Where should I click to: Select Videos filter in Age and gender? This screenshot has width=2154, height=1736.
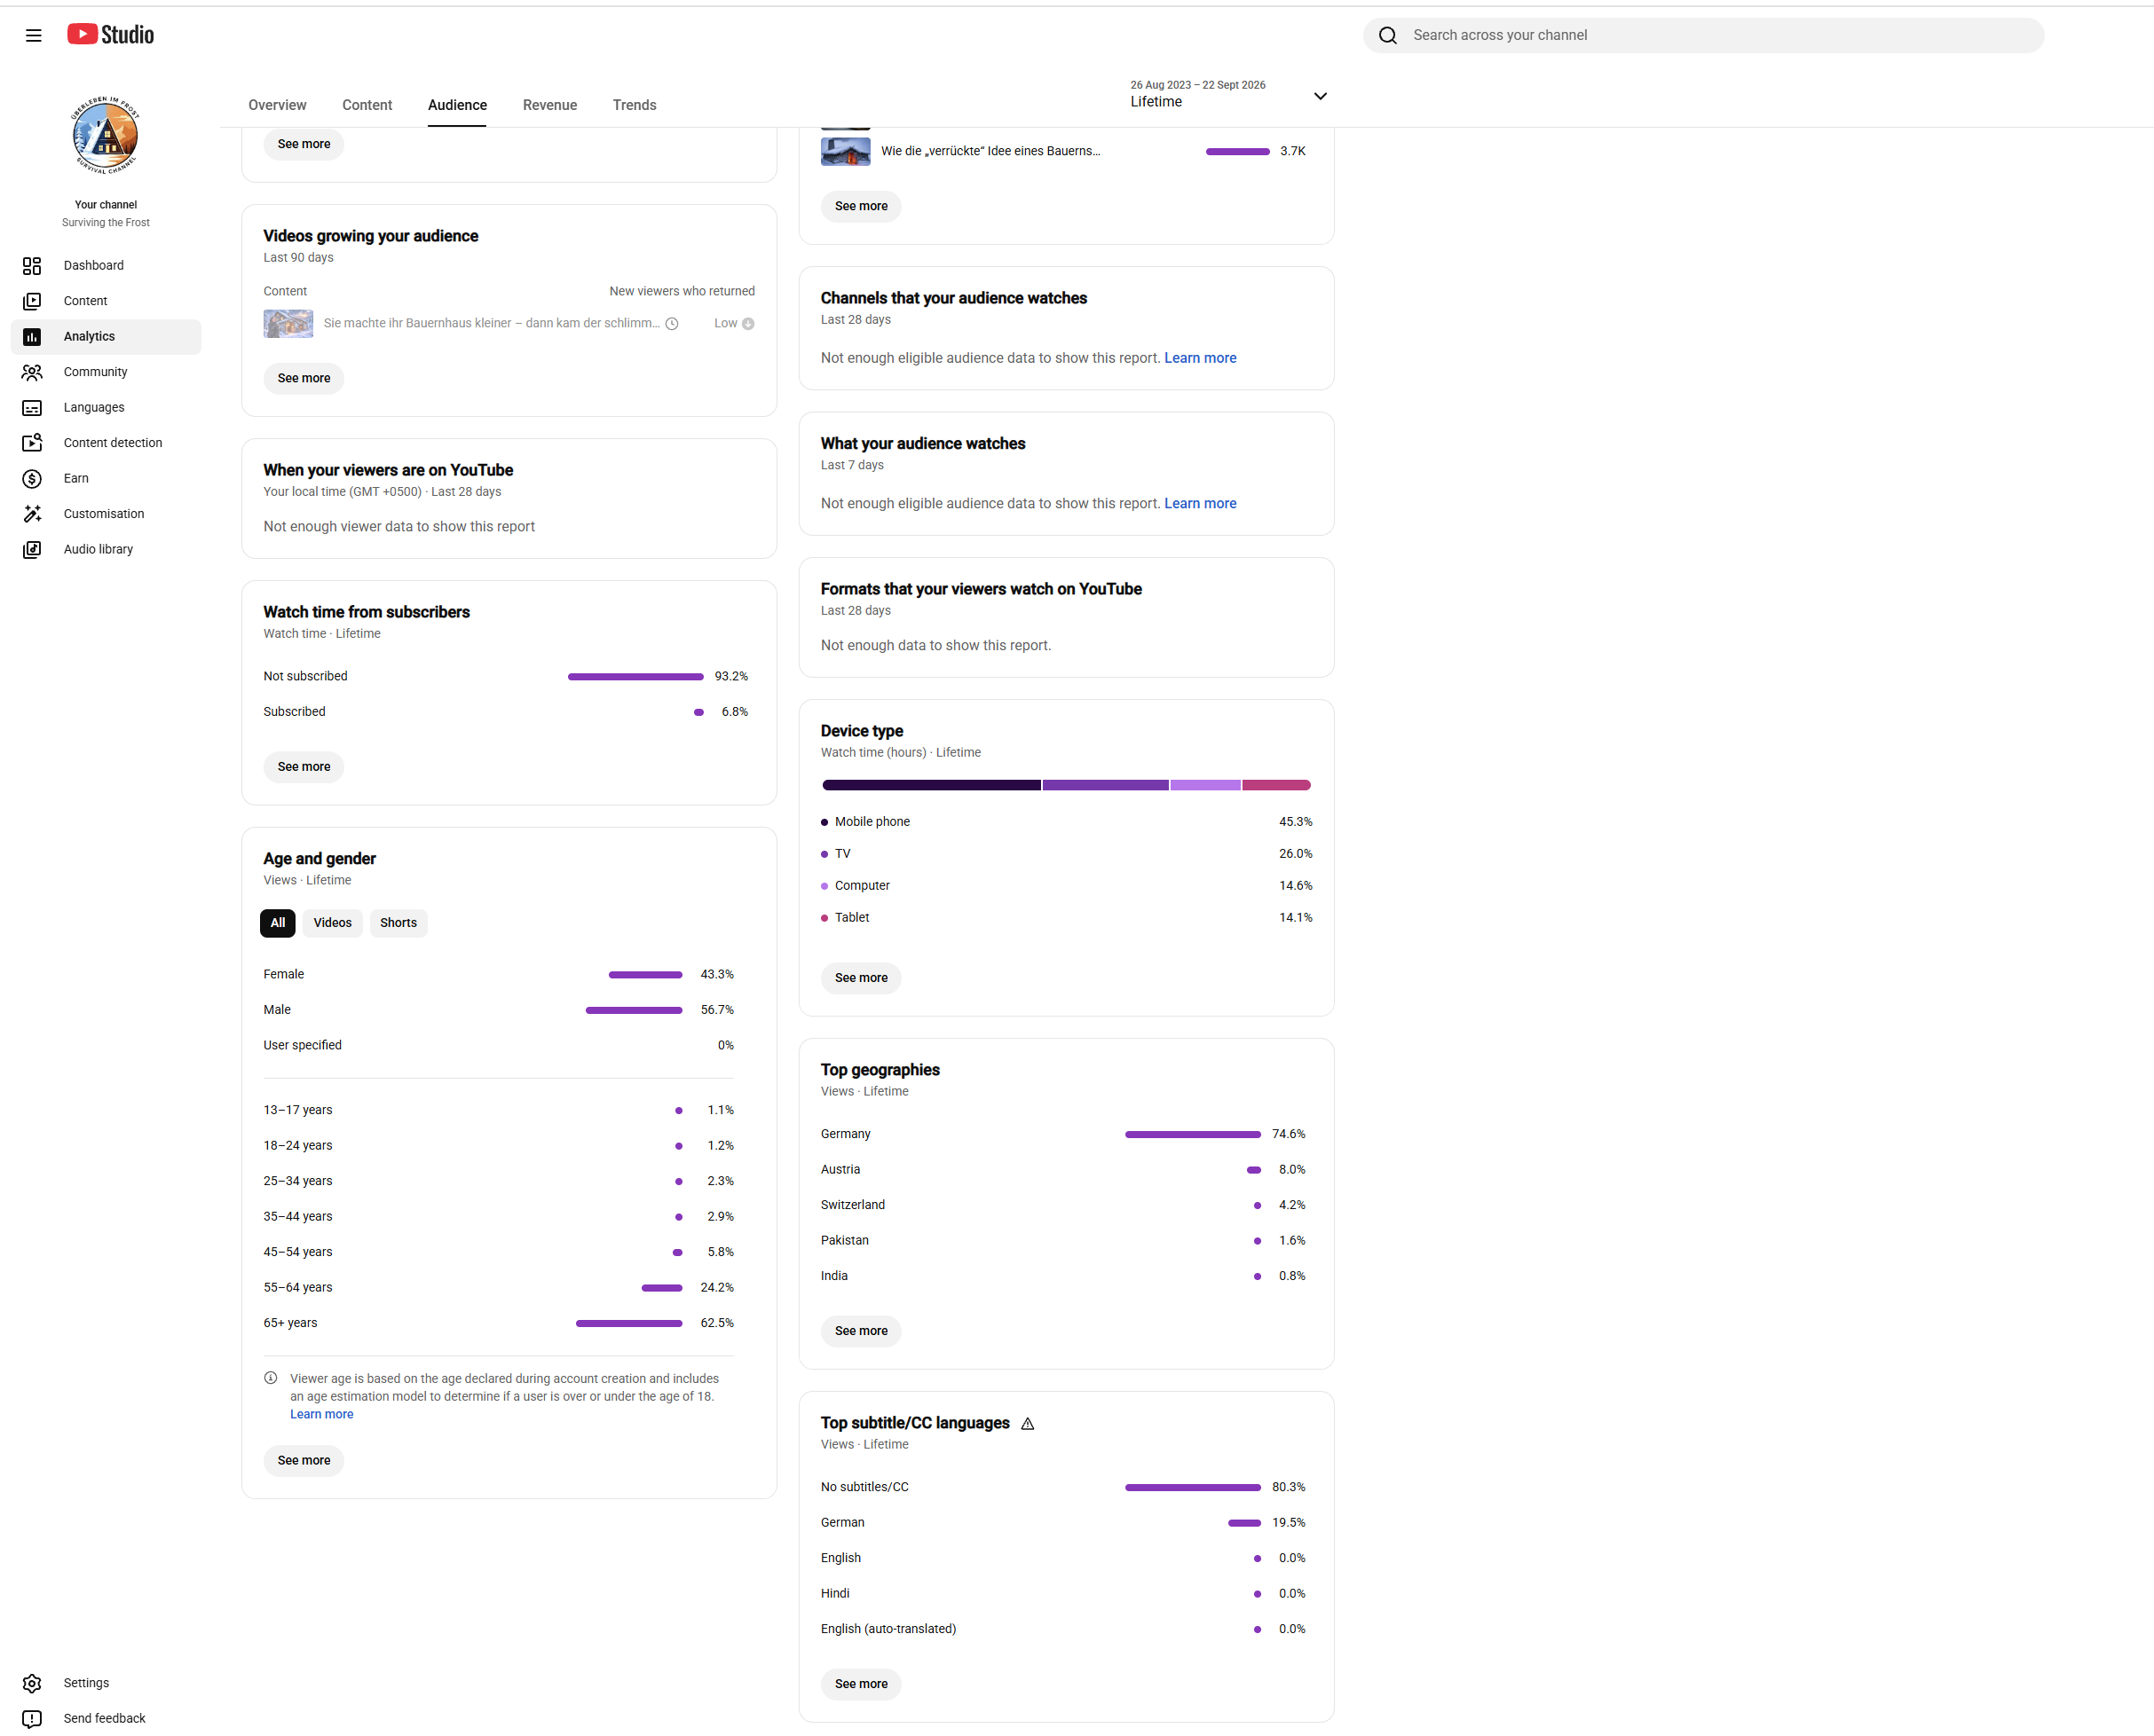pos(332,923)
